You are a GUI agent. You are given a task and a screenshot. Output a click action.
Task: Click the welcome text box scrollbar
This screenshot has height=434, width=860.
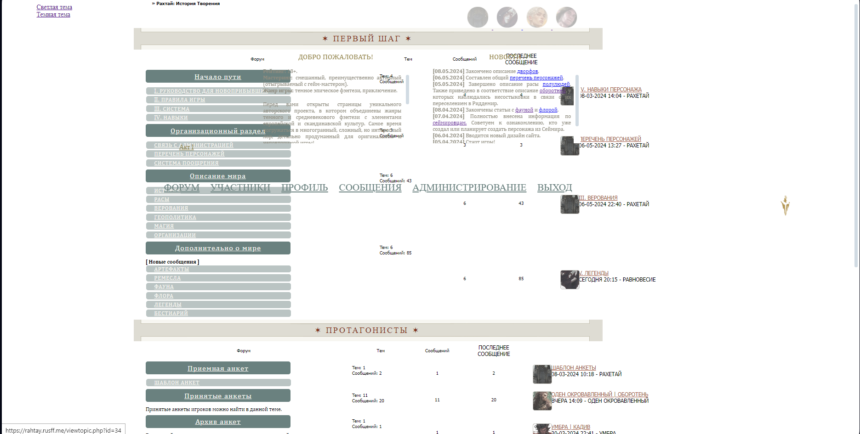[407, 90]
